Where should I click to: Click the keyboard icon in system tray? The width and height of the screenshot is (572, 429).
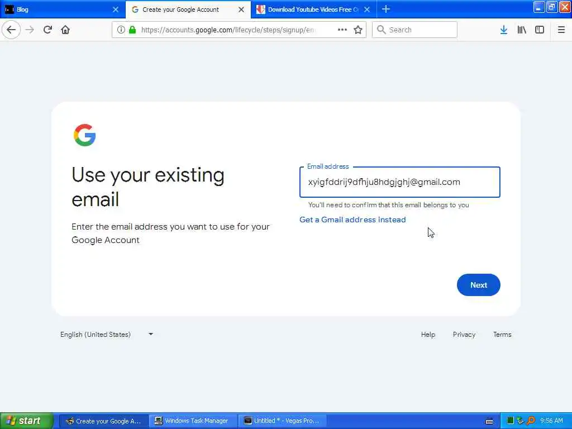[x=489, y=421]
